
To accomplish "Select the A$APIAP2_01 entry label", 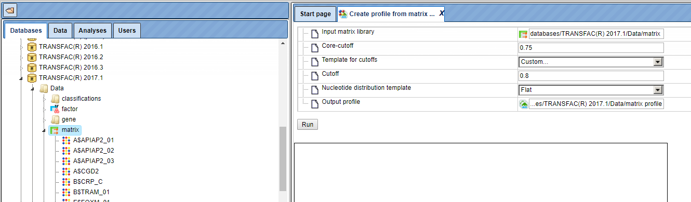I will [94, 140].
